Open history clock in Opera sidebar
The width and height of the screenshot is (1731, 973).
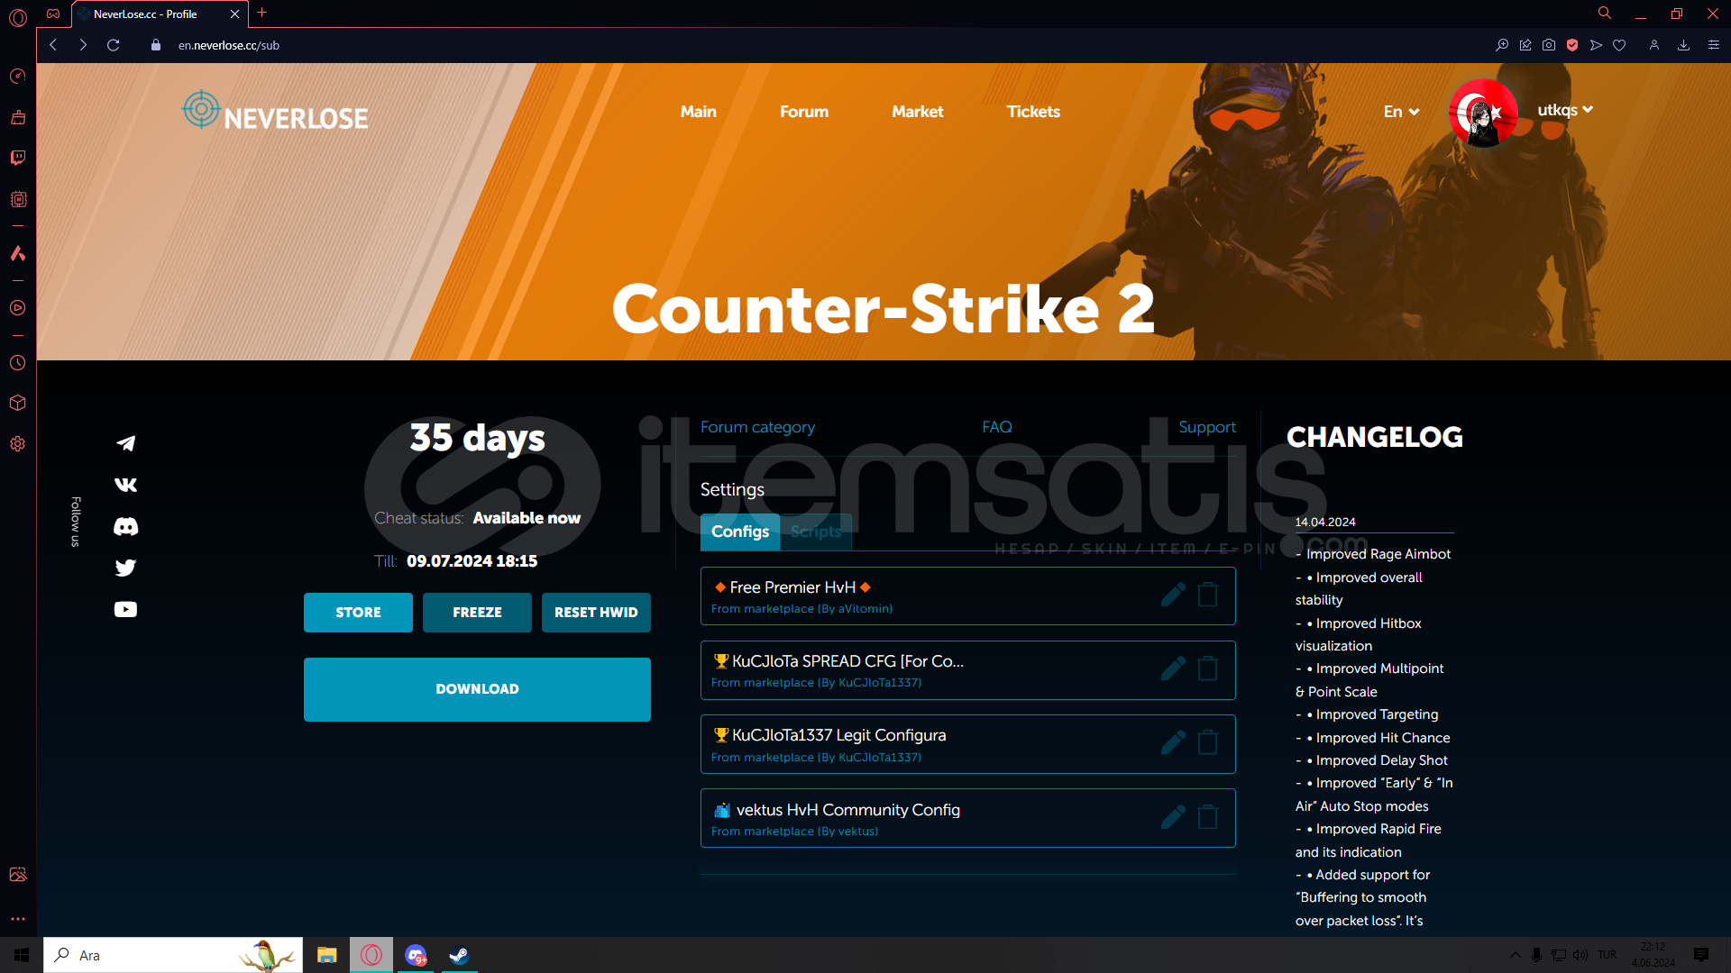(x=18, y=363)
